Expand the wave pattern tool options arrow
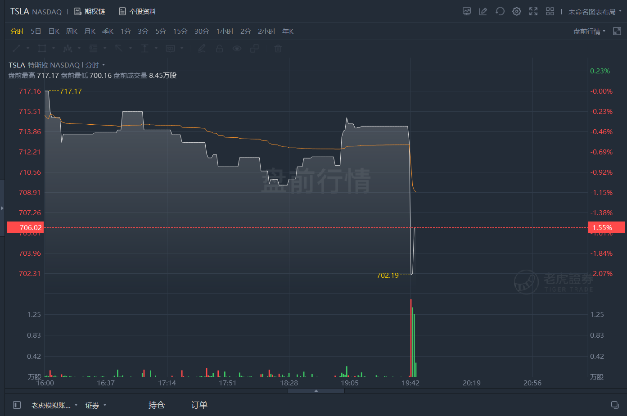Image resolution: width=627 pixels, height=416 pixels. (79, 48)
